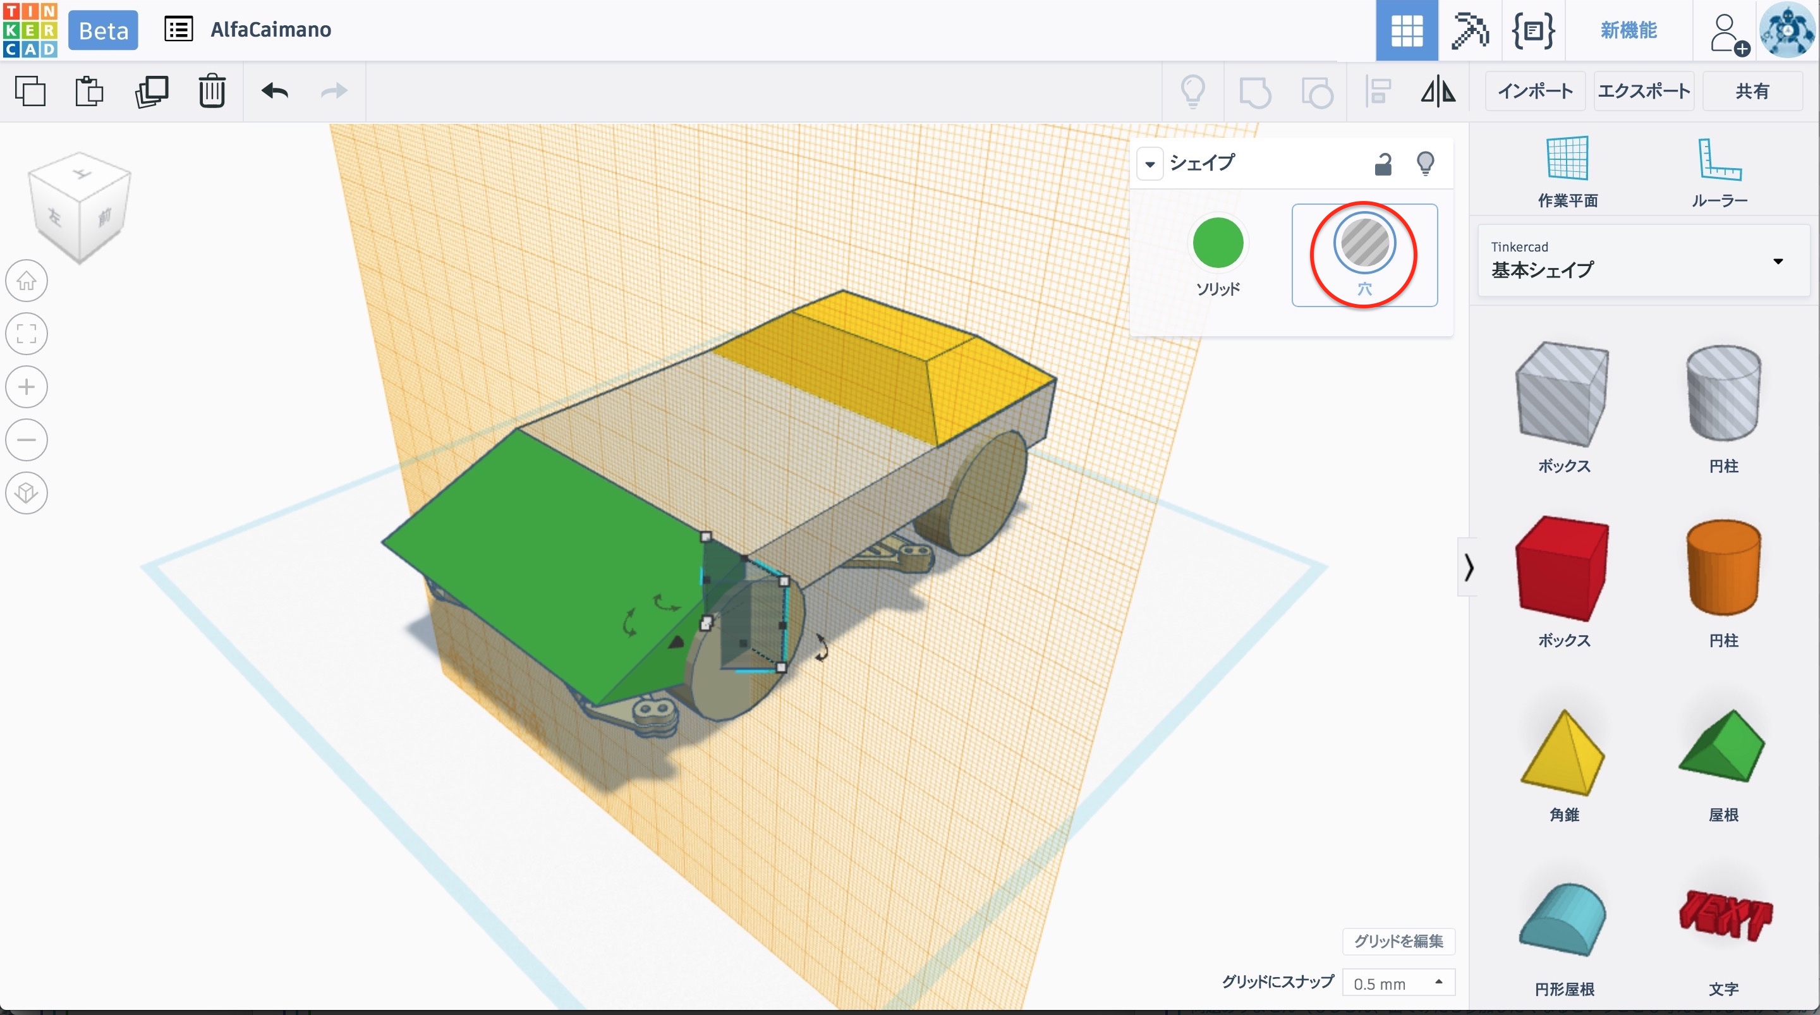Image resolution: width=1820 pixels, height=1015 pixels.
Task: Click the Undo arrow
Action: [275, 91]
